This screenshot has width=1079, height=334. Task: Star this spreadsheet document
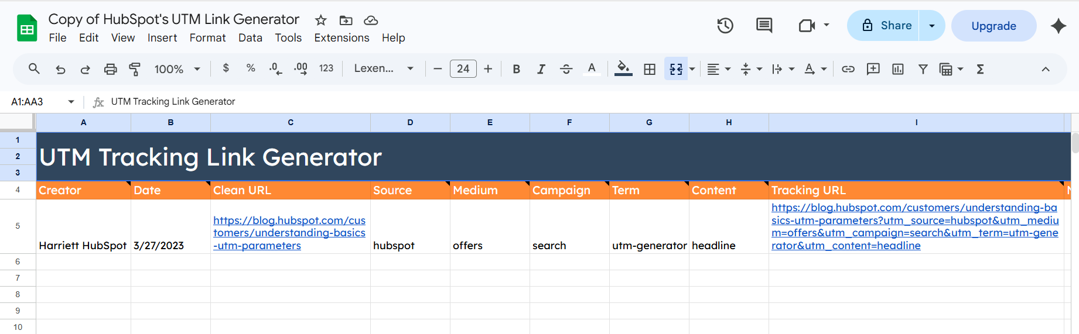point(320,20)
